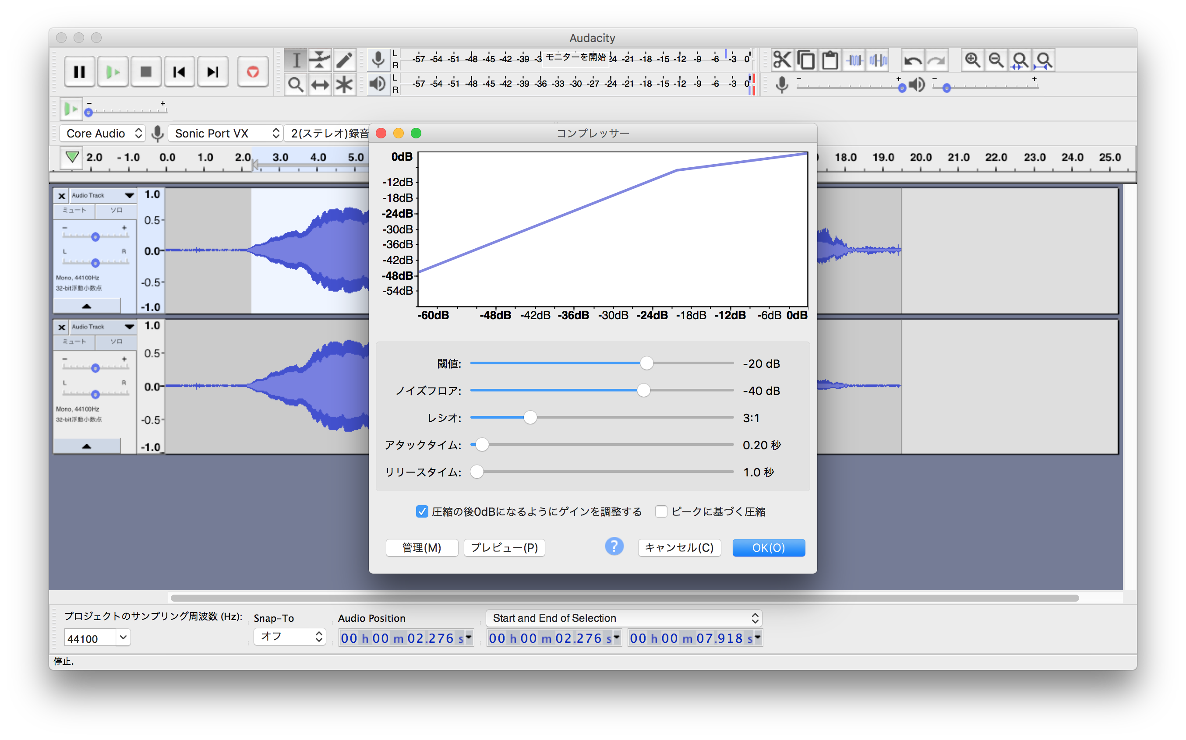Solo the second Audio Track
The height and width of the screenshot is (740, 1186).
[116, 342]
